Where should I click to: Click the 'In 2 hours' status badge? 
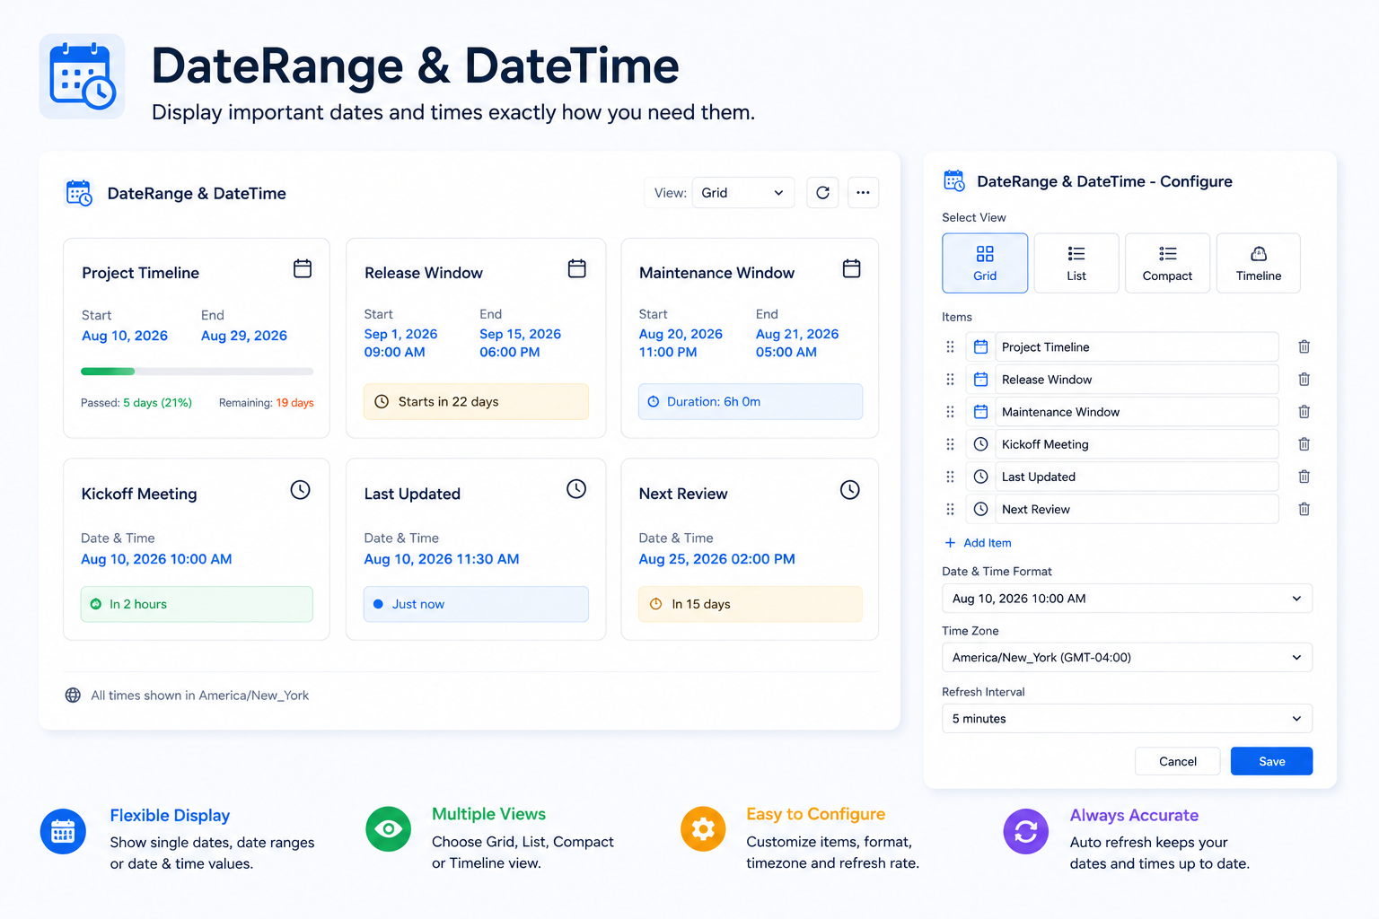[x=197, y=604]
